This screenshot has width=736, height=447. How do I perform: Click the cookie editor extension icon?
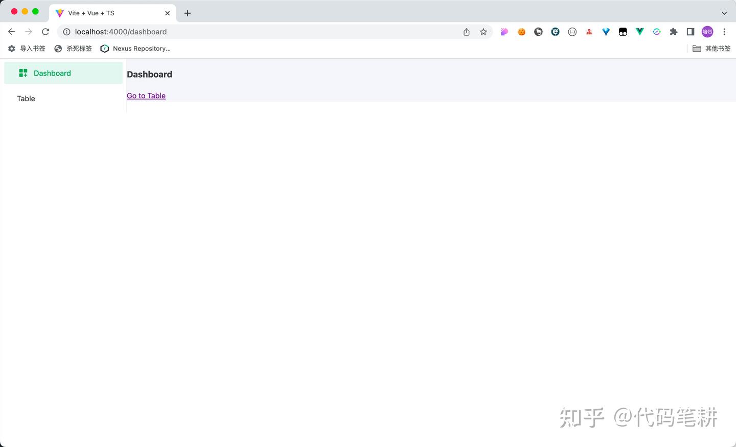click(x=521, y=32)
